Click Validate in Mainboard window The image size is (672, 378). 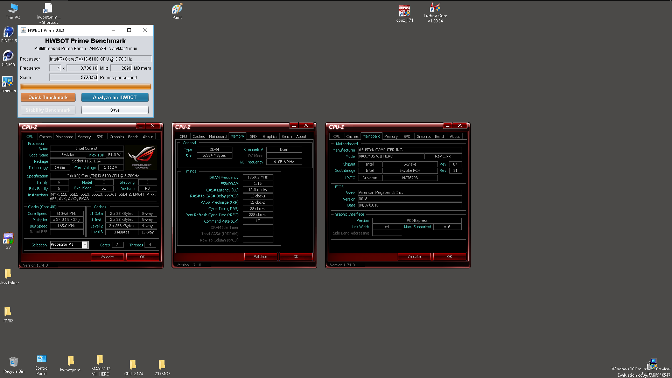point(414,257)
